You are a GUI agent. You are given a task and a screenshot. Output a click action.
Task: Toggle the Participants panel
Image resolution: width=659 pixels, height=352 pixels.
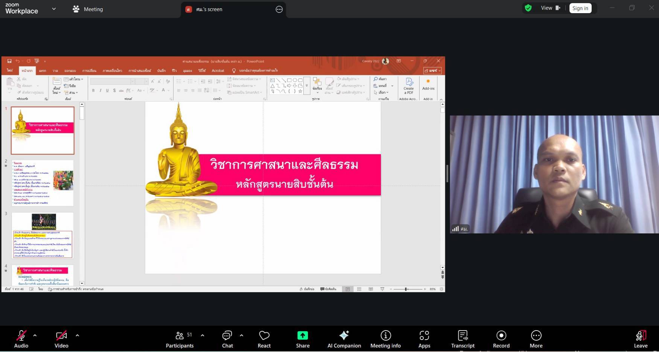tap(180, 339)
